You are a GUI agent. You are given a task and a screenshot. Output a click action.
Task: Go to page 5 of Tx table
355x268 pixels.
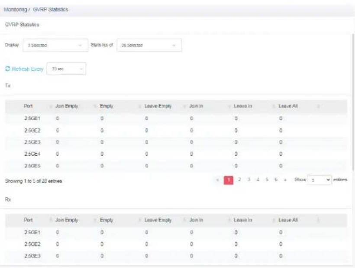click(x=267, y=180)
